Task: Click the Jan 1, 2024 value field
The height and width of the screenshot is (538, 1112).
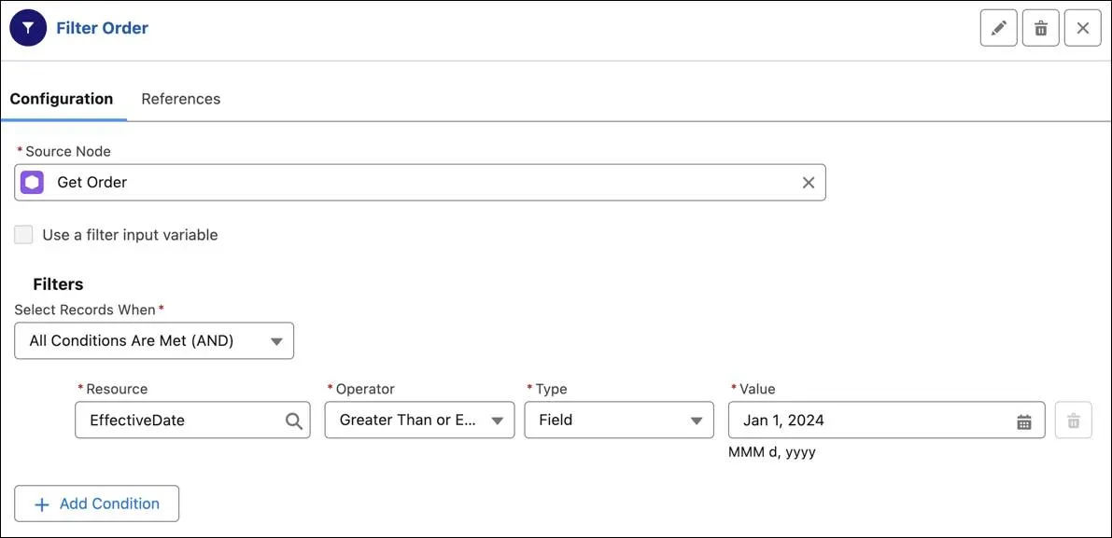Action: [x=886, y=420]
